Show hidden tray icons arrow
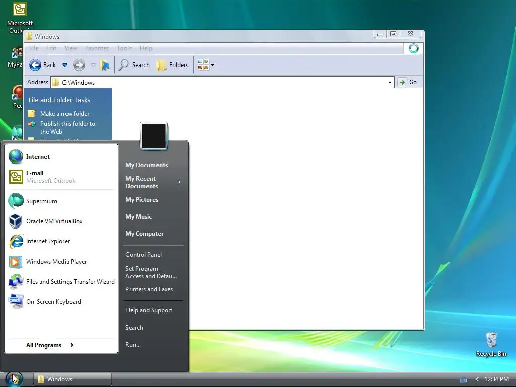This screenshot has height=387, width=516. [x=477, y=379]
